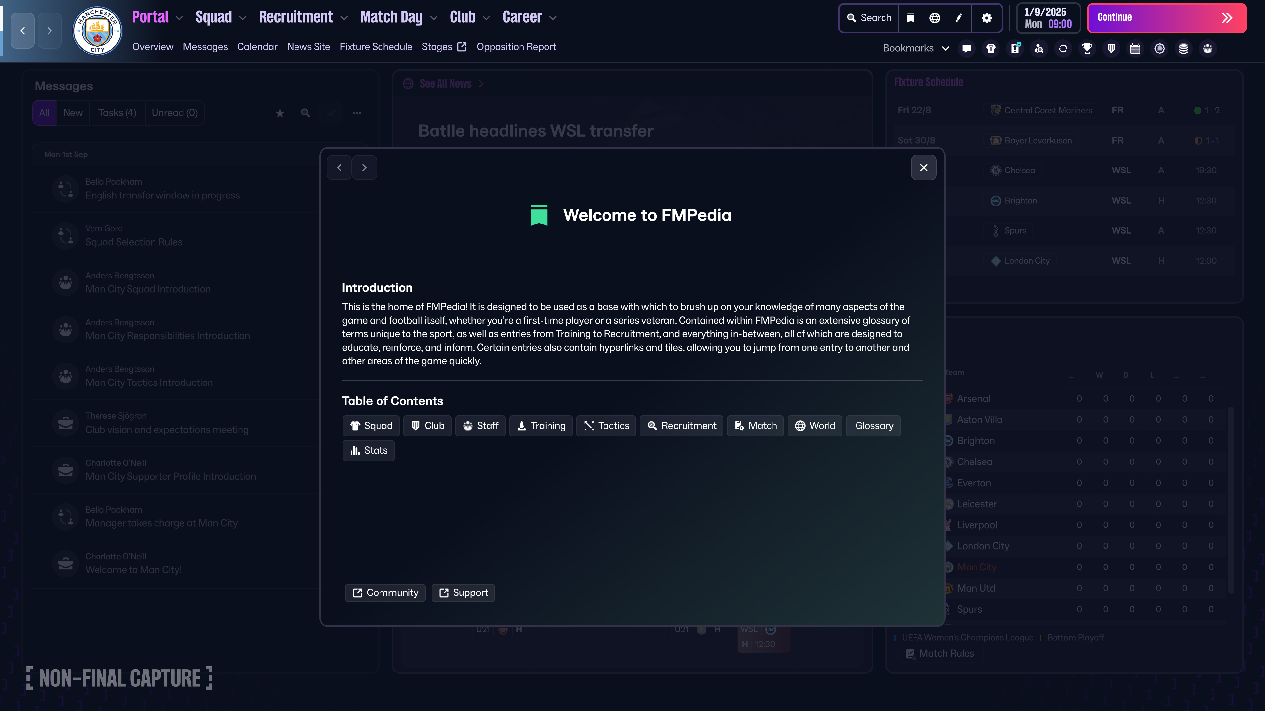Image resolution: width=1265 pixels, height=711 pixels.
Task: Go to next FMPedia page arrow
Action: 364,168
